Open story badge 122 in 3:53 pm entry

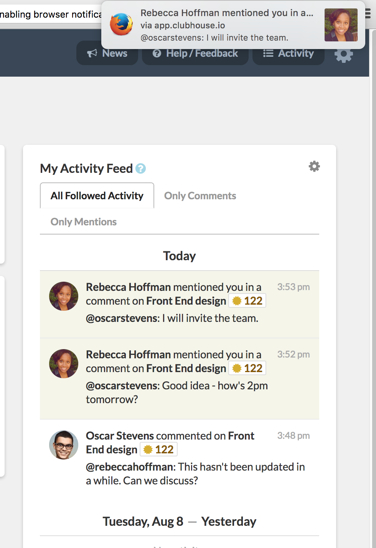click(247, 301)
